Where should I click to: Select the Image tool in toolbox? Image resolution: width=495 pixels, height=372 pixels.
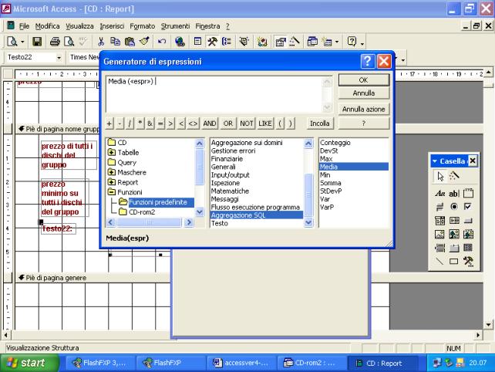439,234
